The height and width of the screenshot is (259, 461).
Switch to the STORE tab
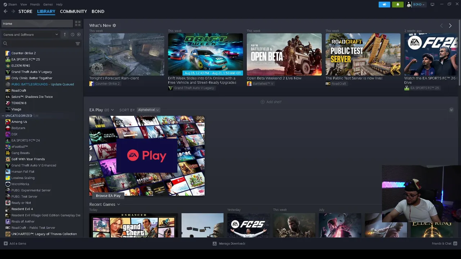(x=25, y=12)
